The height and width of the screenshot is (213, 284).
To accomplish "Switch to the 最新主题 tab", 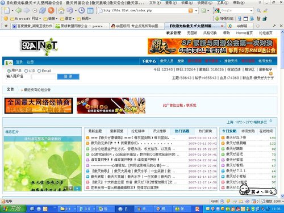I will point(95,131).
